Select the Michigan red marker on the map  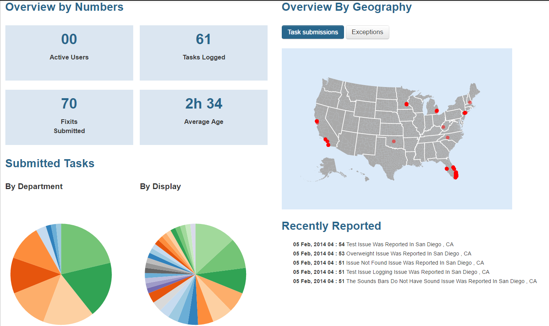(x=437, y=111)
